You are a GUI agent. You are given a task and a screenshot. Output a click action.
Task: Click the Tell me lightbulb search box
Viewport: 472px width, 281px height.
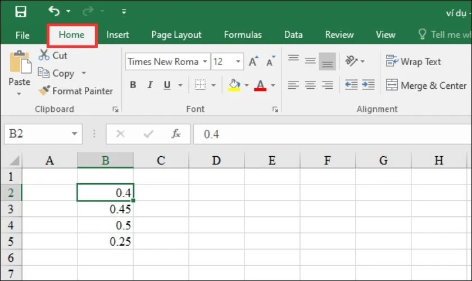445,35
